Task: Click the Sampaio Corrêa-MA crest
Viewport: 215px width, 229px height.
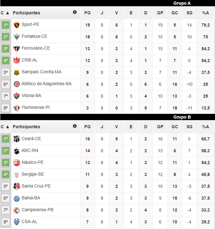Action: pos(17,72)
